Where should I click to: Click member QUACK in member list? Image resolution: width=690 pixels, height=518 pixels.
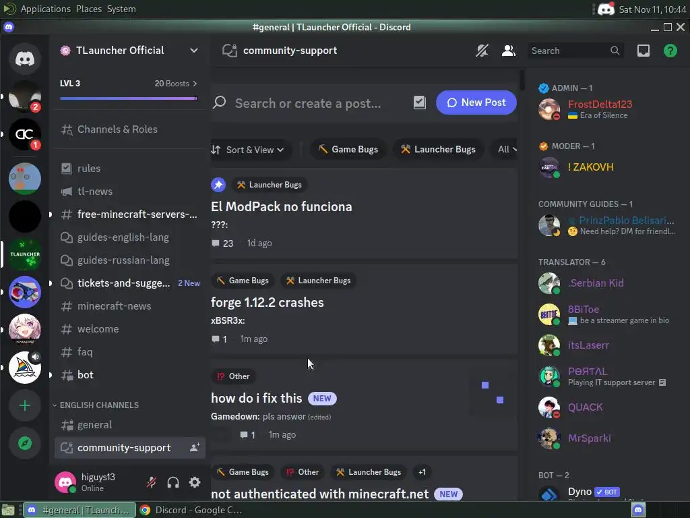607,407
